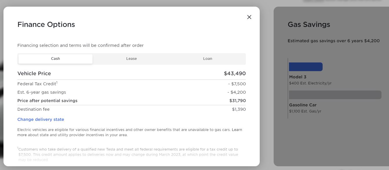Close the Finance Options dialog
This screenshot has height=170, width=389.
tap(249, 17)
